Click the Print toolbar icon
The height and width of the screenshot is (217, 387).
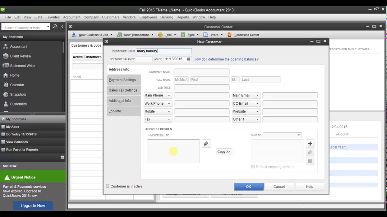click(x=160, y=35)
